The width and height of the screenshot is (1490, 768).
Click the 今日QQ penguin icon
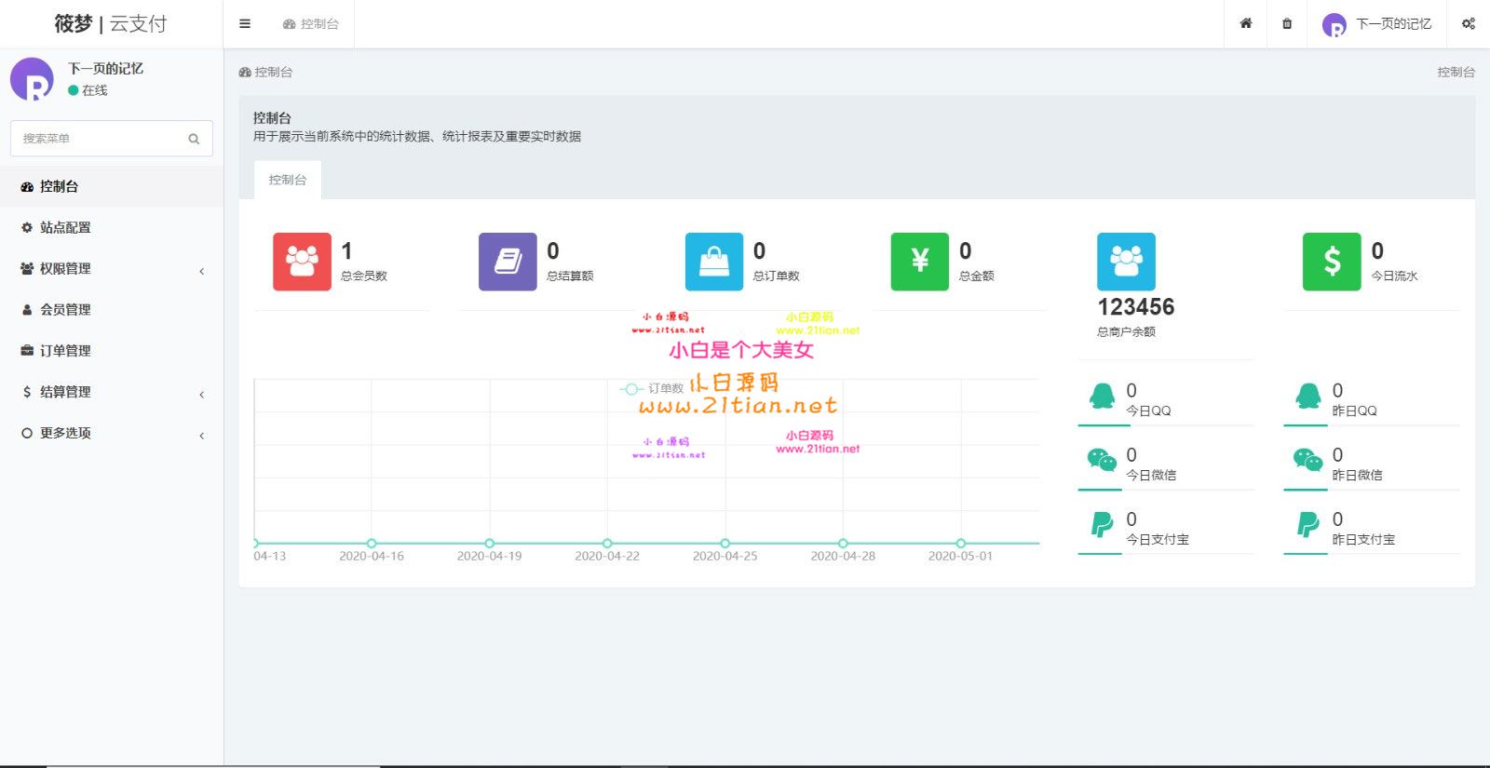[1103, 397]
